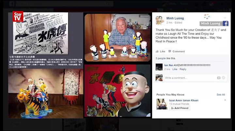Click Ian Nai's comment avatar

point(159,67)
